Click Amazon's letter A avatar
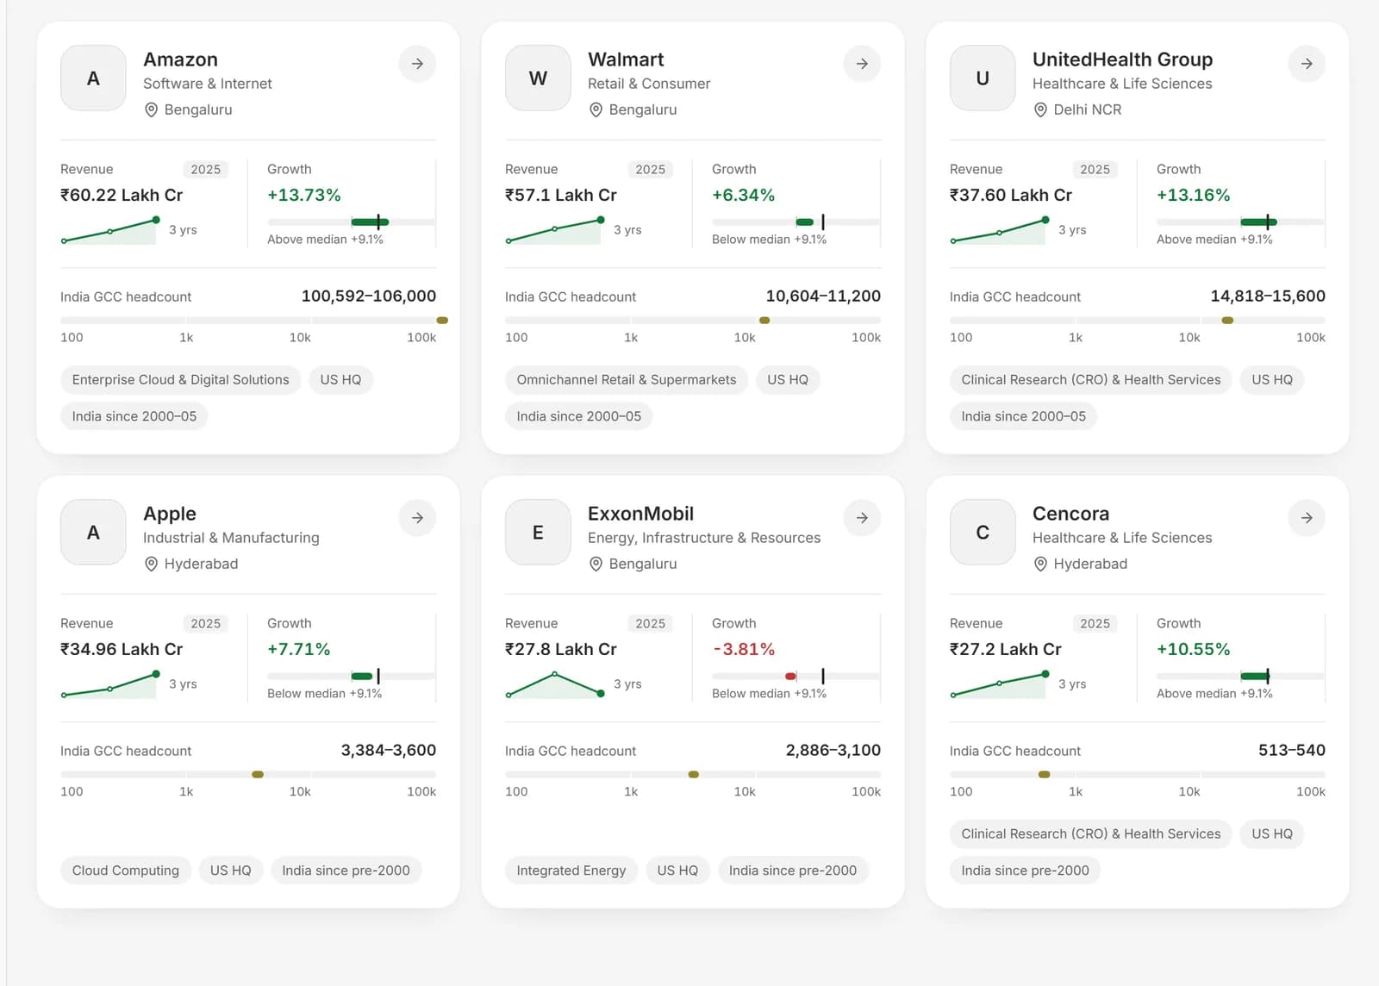This screenshot has width=1379, height=986. coord(93,78)
